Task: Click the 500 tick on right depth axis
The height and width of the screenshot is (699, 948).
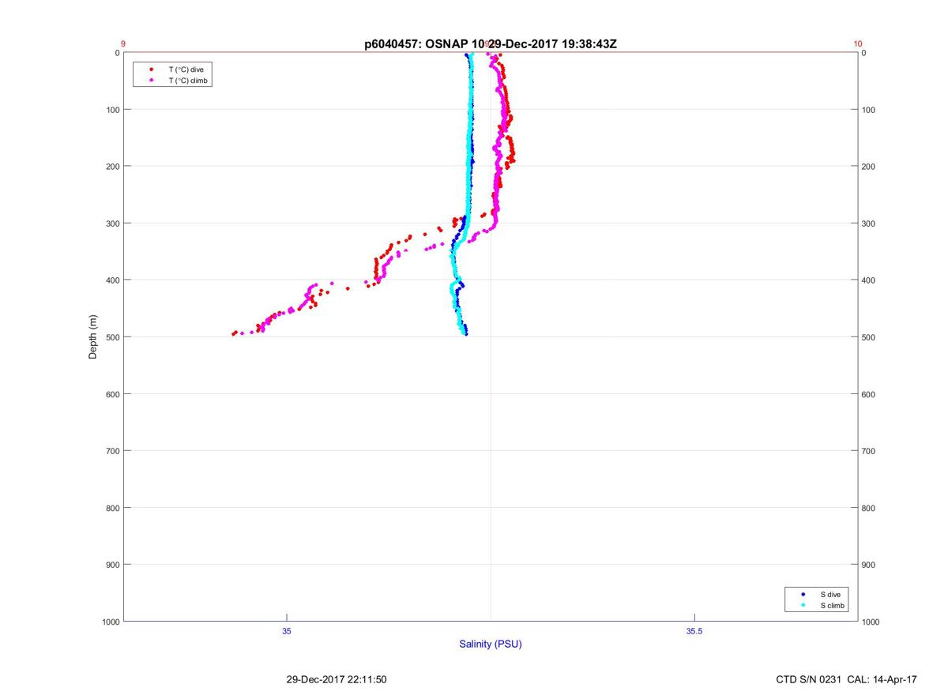Action: (869, 337)
